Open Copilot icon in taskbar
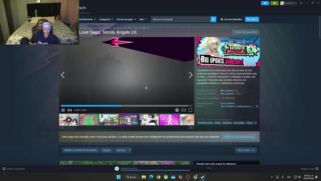The height and width of the screenshot is (181, 321). 181,177
